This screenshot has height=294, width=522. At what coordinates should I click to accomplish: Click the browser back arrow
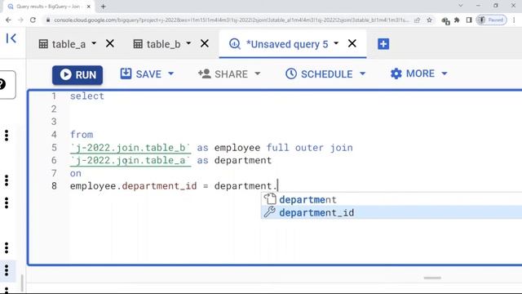(x=8, y=20)
